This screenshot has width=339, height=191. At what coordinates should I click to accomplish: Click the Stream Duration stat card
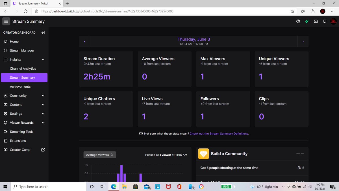tap(106, 69)
